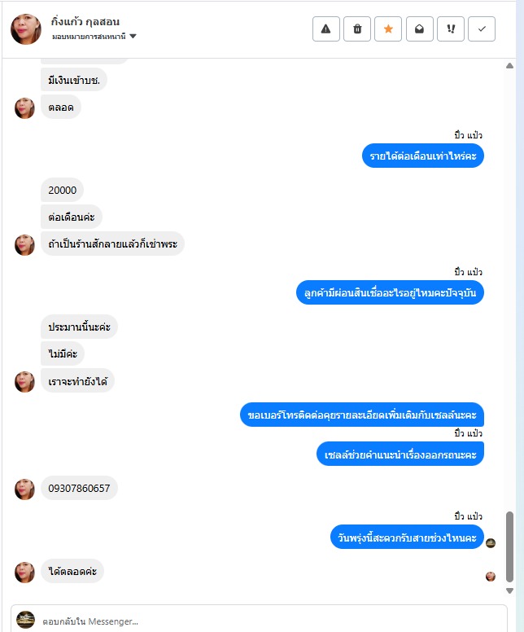Click the page avatar beside the reply box

coord(25,620)
